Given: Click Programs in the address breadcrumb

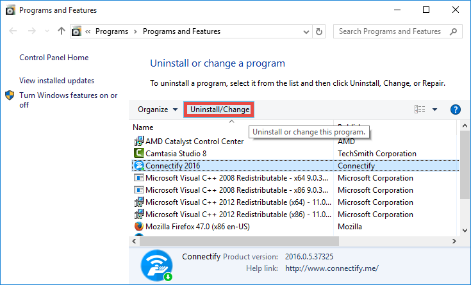Looking at the screenshot, I should [112, 31].
